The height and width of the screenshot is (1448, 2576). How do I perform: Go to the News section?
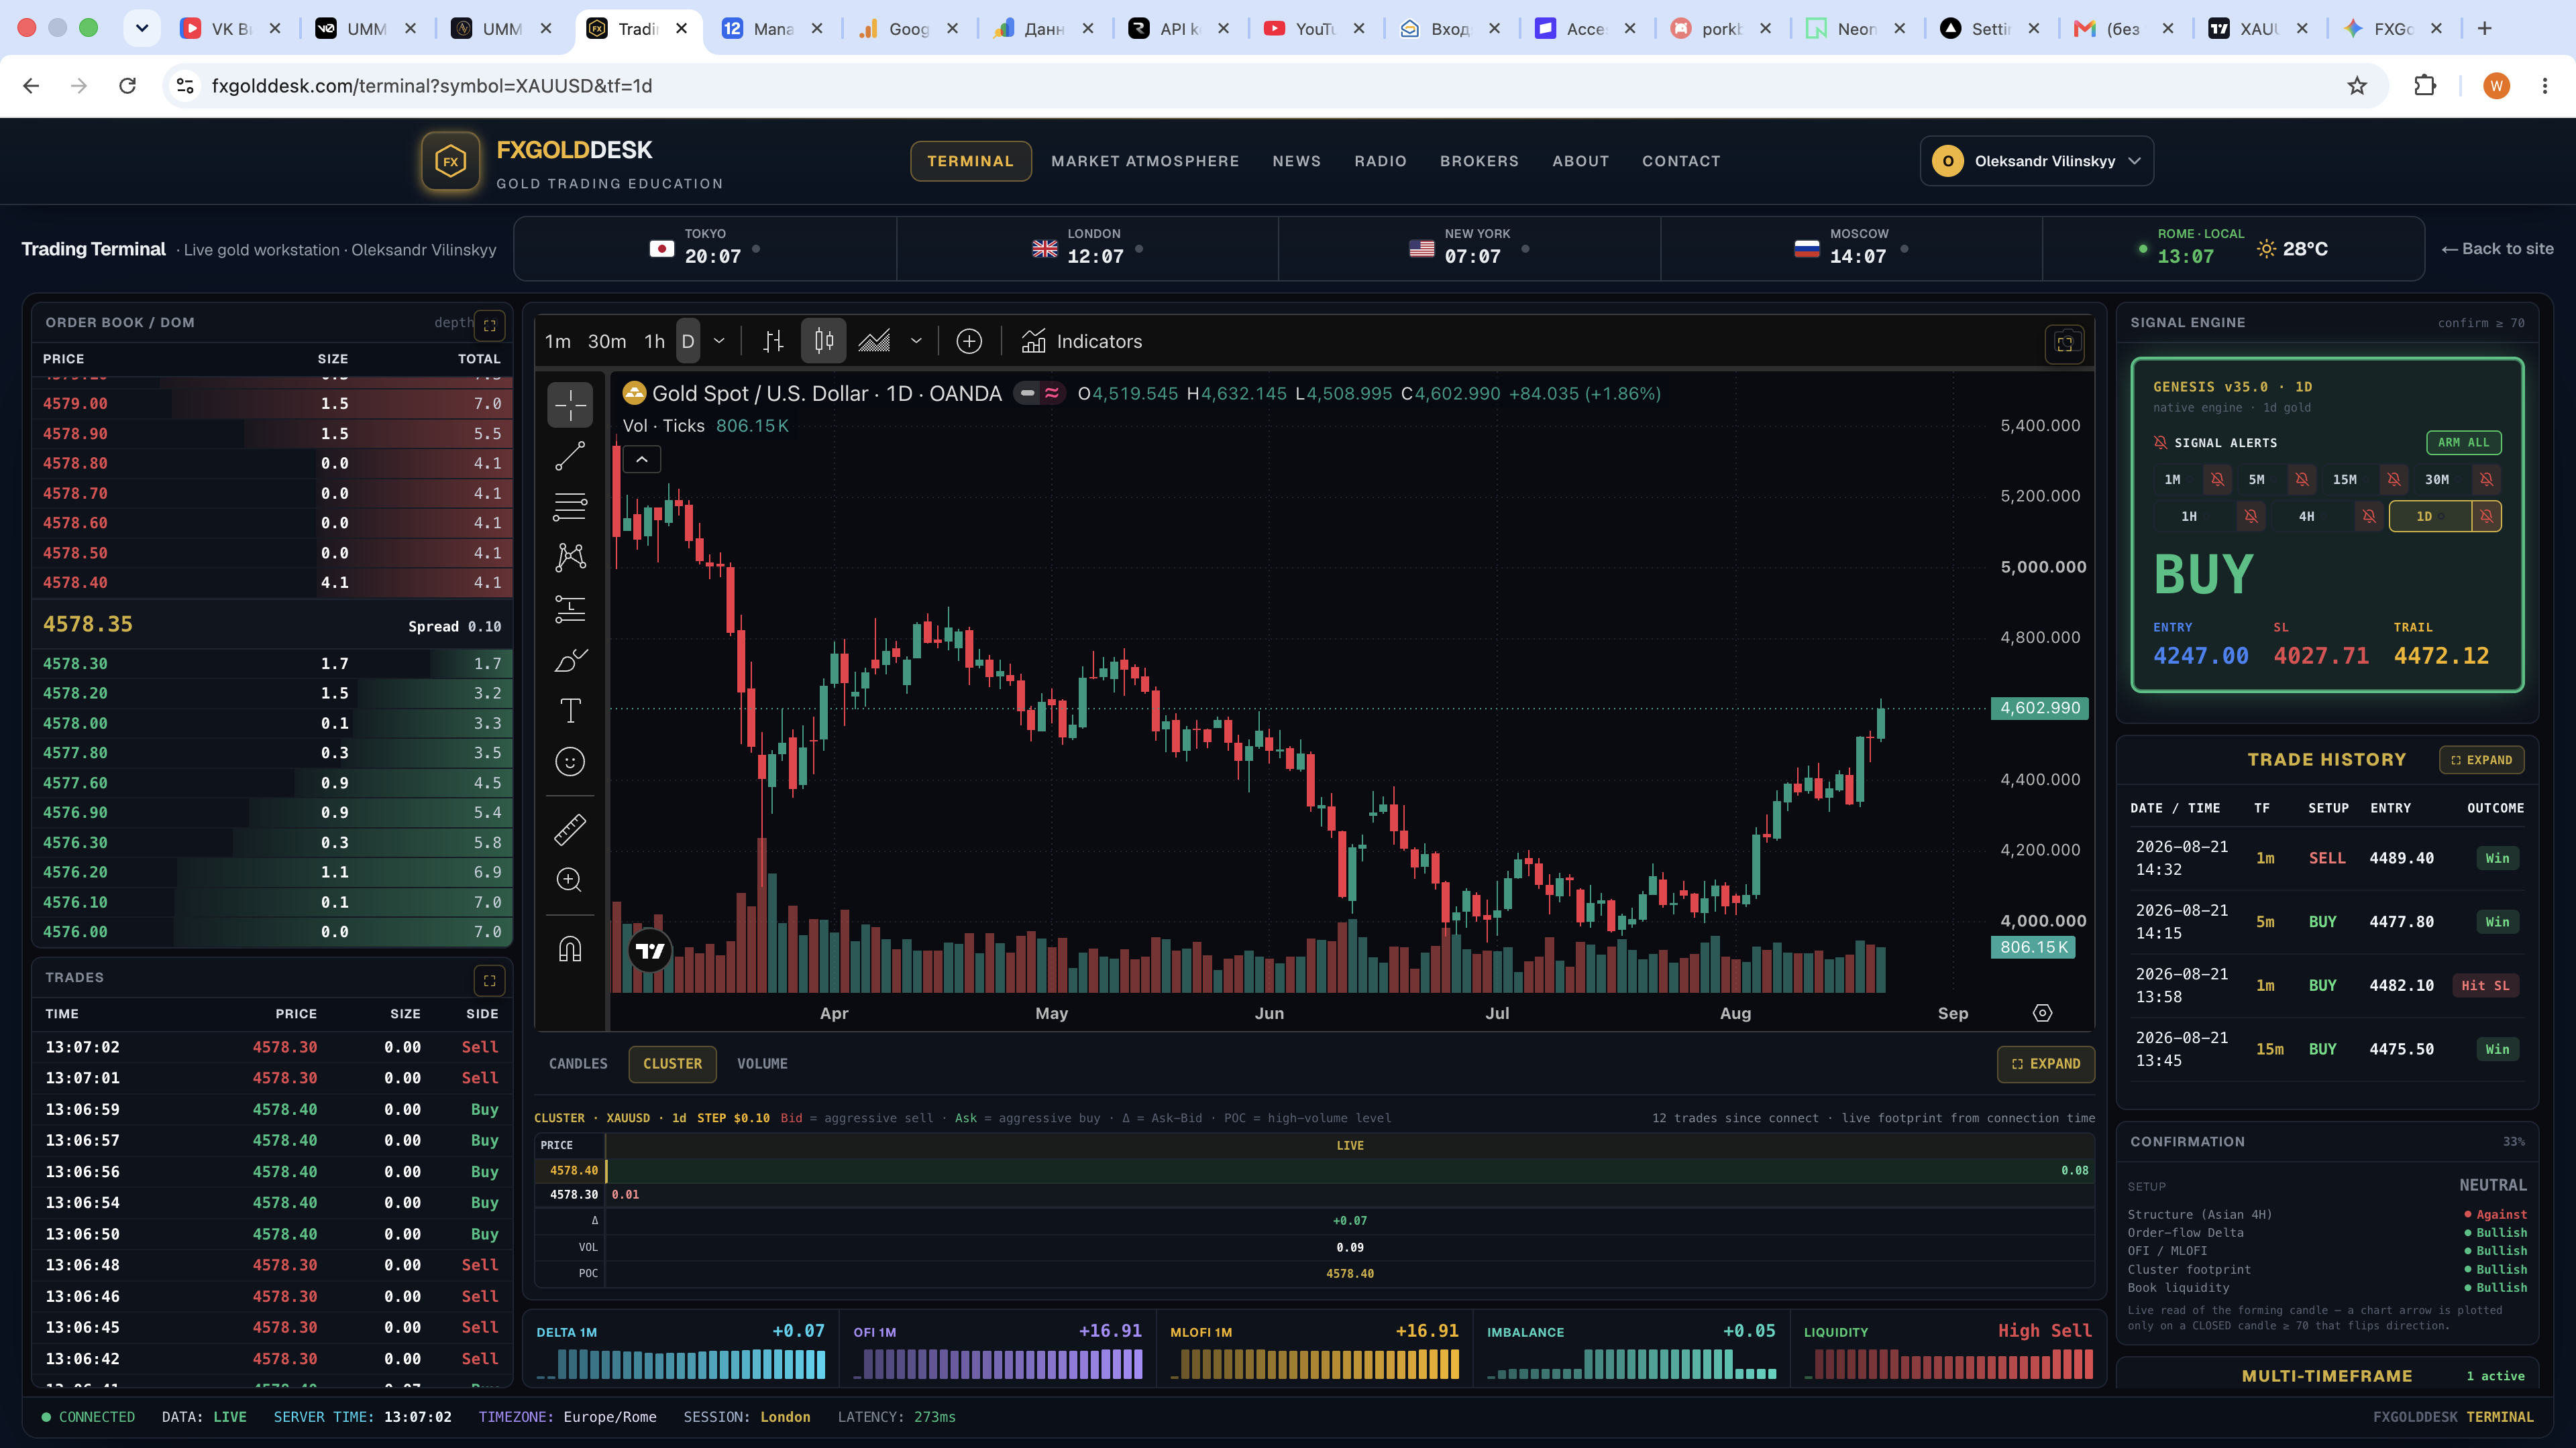(1297, 161)
